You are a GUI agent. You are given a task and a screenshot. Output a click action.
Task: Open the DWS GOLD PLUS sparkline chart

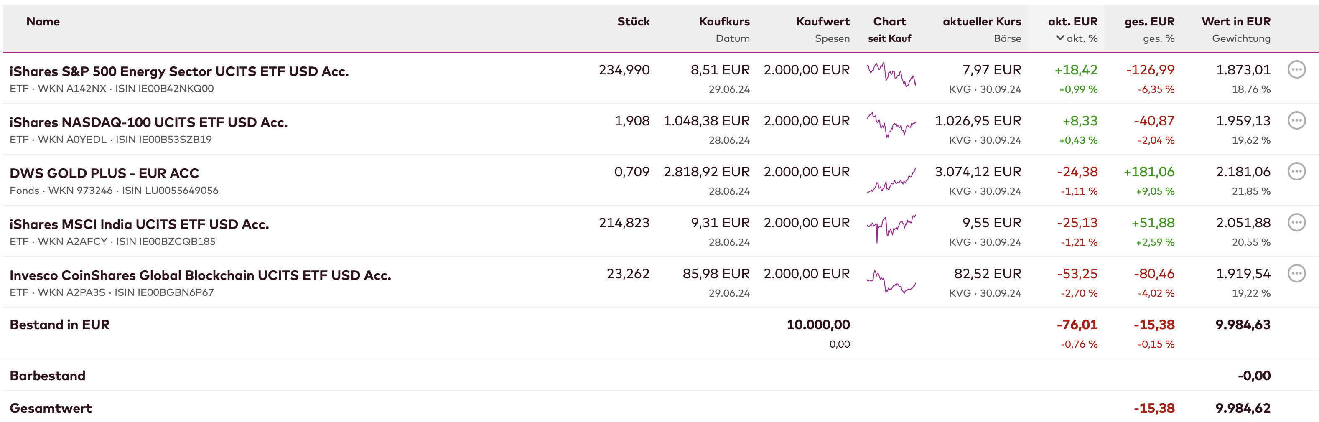coord(891,180)
